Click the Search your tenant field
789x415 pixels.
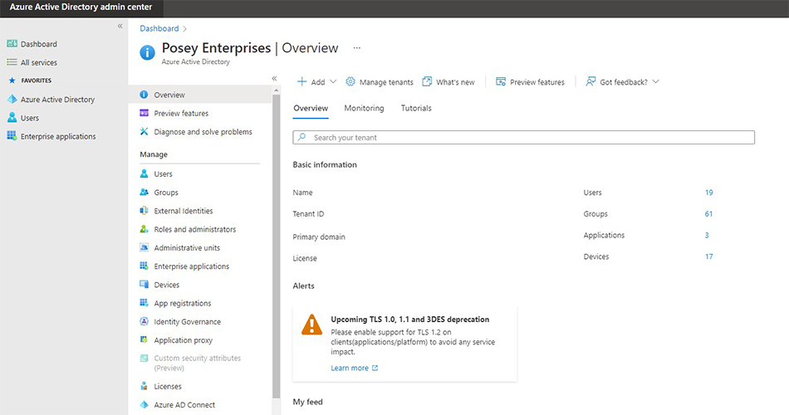tap(523, 137)
